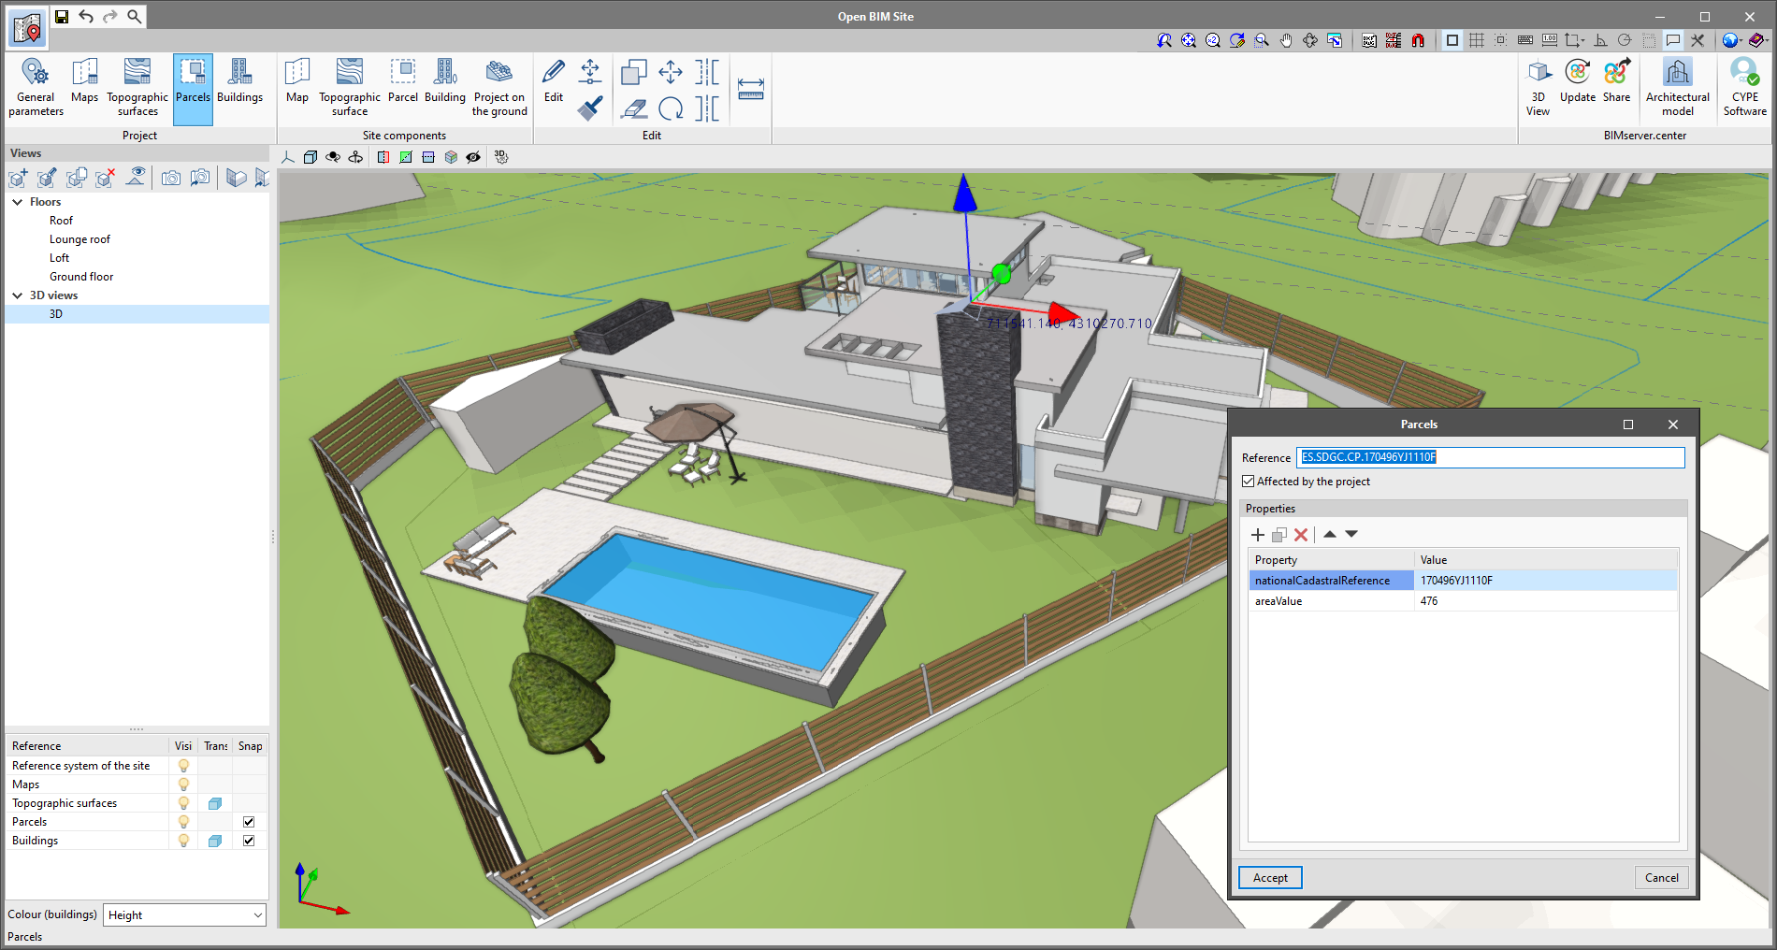Image resolution: width=1777 pixels, height=950 pixels.
Task: Open the Loft floor view
Action: (59, 258)
